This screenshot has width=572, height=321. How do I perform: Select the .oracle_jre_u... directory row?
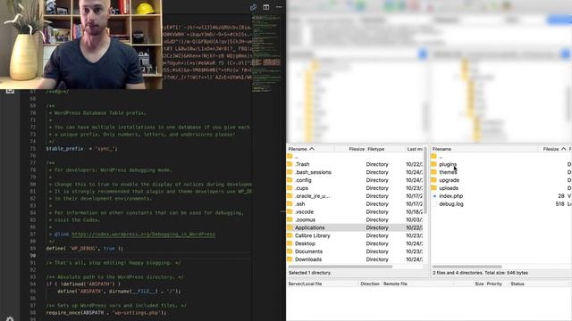coord(356,196)
